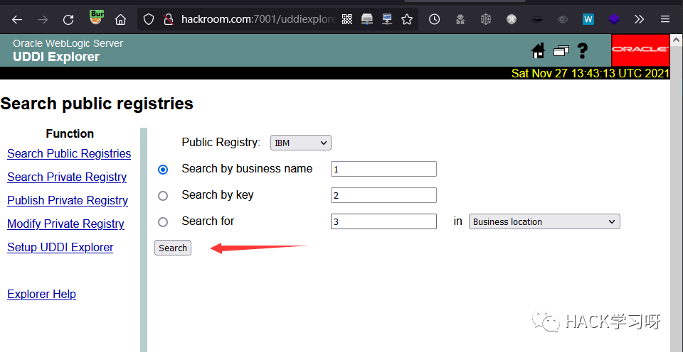Click the stacked windows icon in header
The height and width of the screenshot is (352, 683).
click(x=561, y=51)
